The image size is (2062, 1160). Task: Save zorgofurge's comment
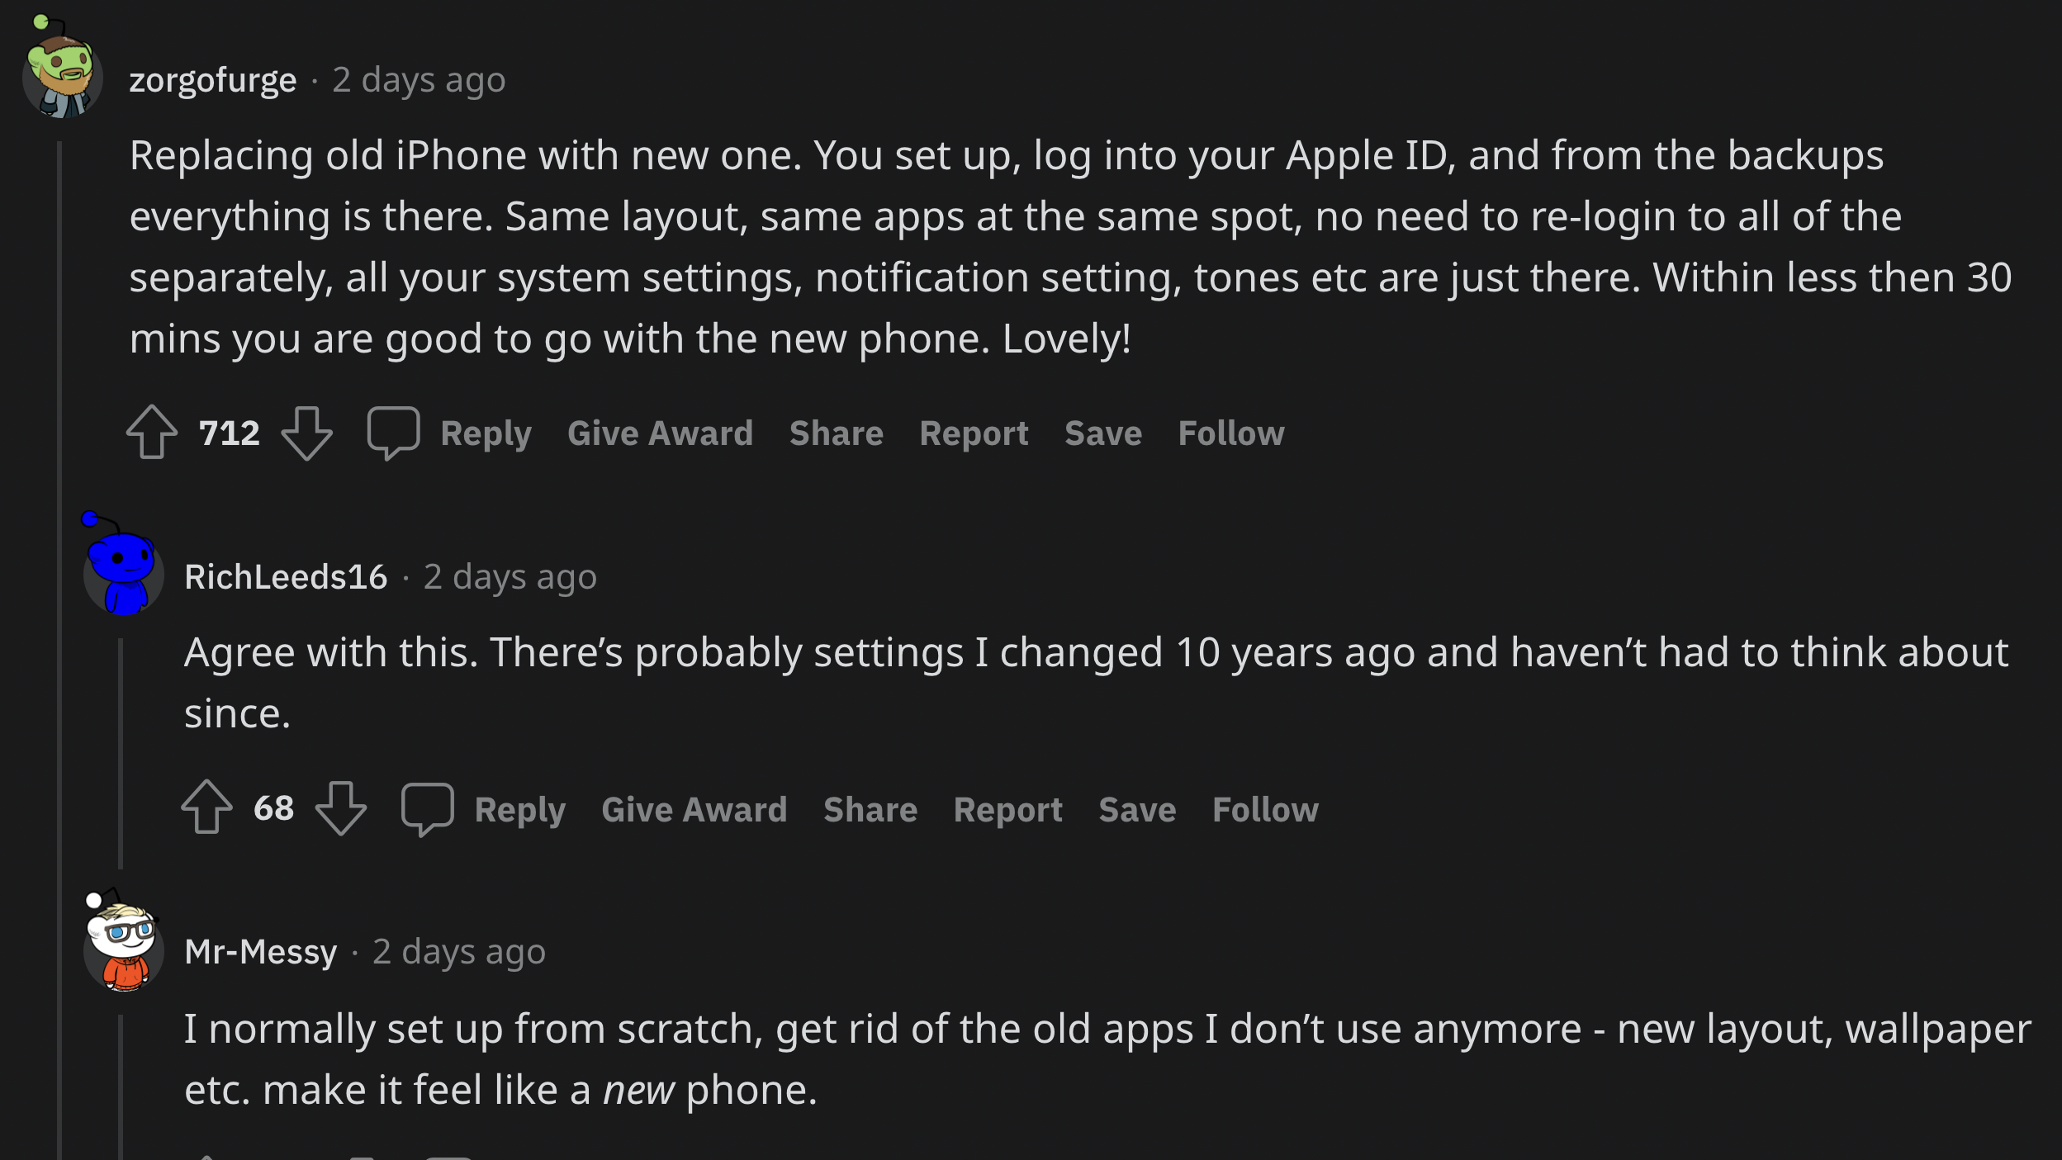click(x=1103, y=433)
